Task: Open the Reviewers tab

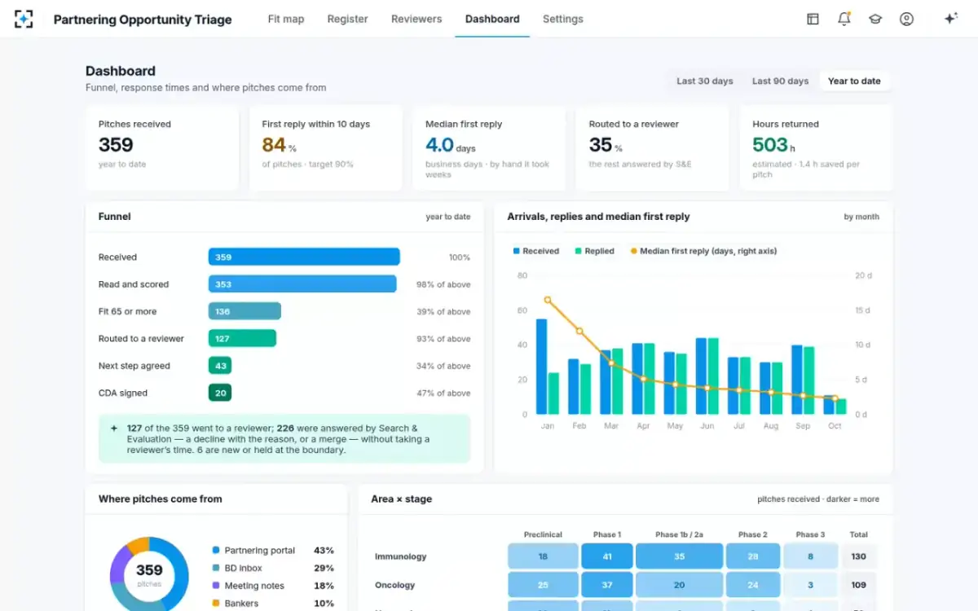Action: (x=416, y=19)
